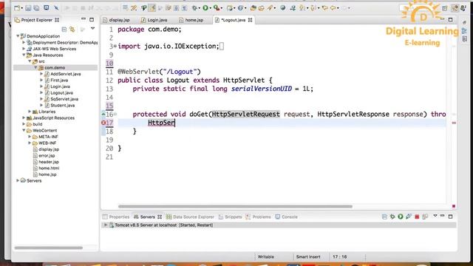Image resolution: width=473 pixels, height=266 pixels.
Task: Click the Skip All Breakpoints toolbar icon
Action: (56, 8)
